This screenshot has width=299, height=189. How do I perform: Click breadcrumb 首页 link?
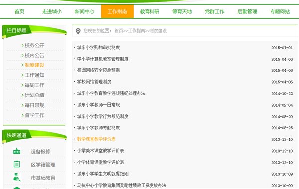(119, 31)
